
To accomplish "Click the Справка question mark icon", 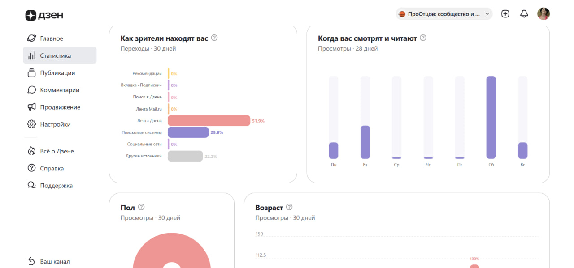I will [x=31, y=168].
